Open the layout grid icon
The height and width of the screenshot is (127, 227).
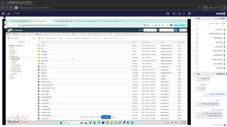[189, 14]
